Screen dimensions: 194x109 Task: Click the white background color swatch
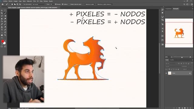click(x=5, y=43)
